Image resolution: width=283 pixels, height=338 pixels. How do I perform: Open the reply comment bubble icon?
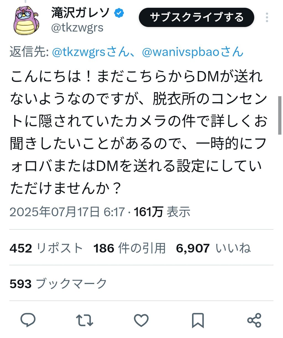point(28,320)
